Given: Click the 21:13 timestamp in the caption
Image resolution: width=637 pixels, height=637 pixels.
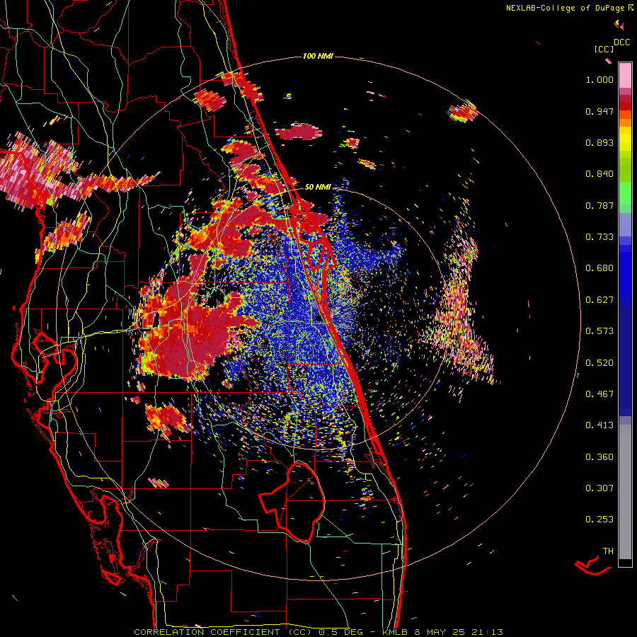Looking at the screenshot, I should 487,632.
